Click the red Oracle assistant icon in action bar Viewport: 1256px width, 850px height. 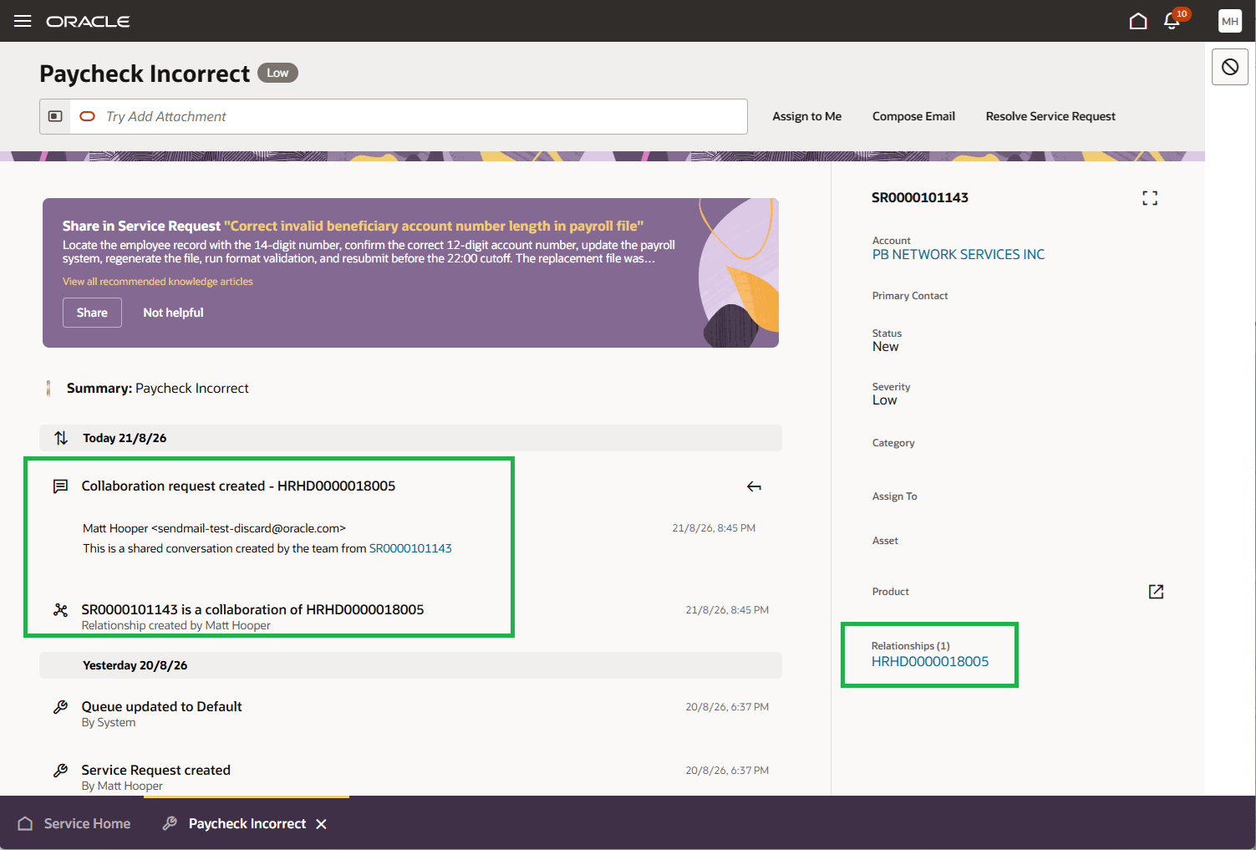pyautogui.click(x=87, y=116)
